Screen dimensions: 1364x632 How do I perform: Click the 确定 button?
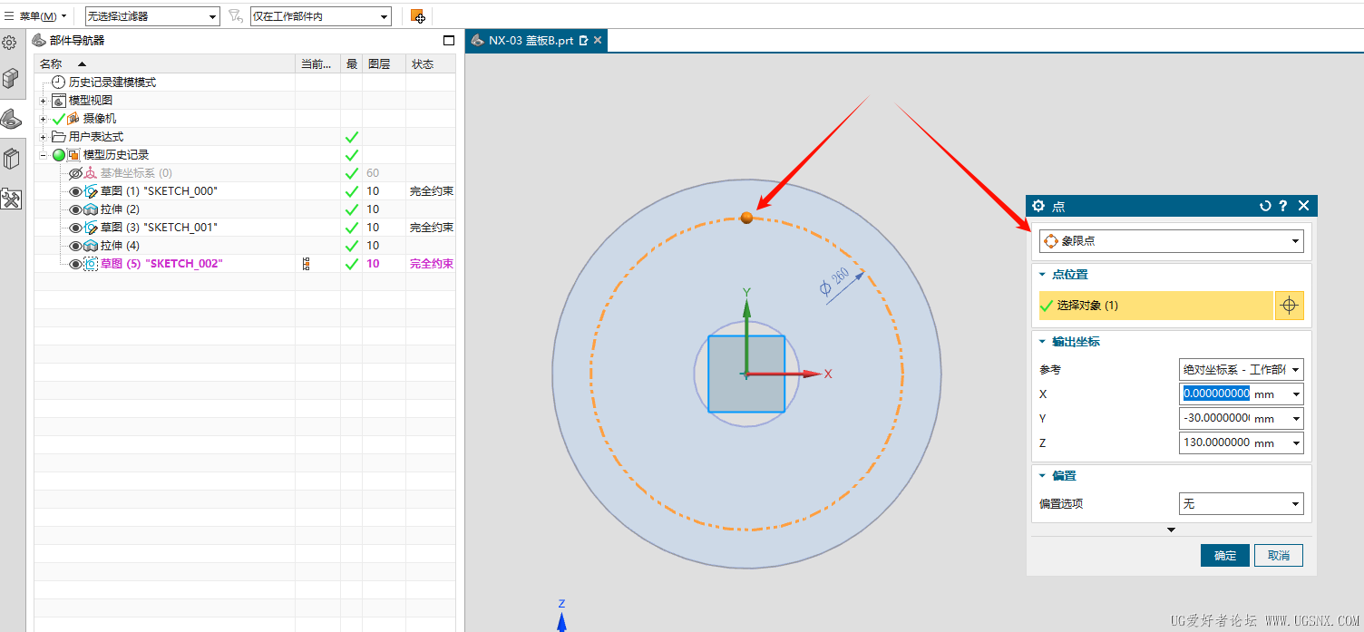click(x=1224, y=555)
